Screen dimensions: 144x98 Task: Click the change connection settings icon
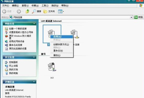6,49
